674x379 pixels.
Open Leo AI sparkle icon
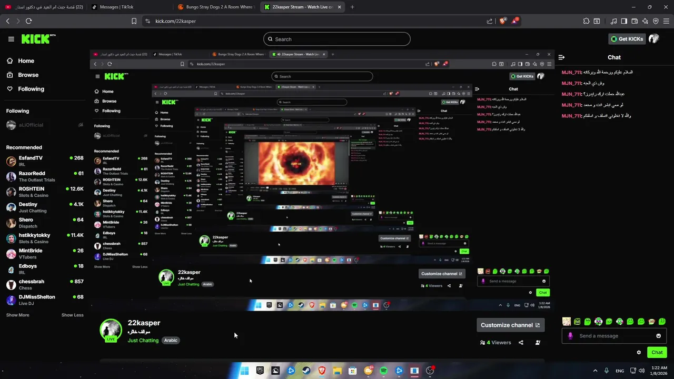[645, 21]
